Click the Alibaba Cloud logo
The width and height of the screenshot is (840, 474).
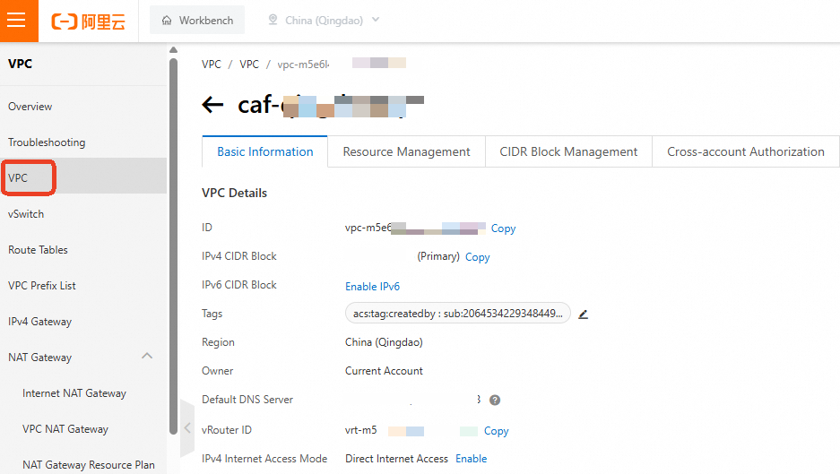[x=88, y=21]
